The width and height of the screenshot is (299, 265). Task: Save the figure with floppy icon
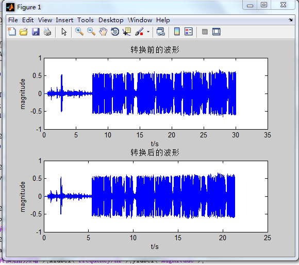pos(36,32)
